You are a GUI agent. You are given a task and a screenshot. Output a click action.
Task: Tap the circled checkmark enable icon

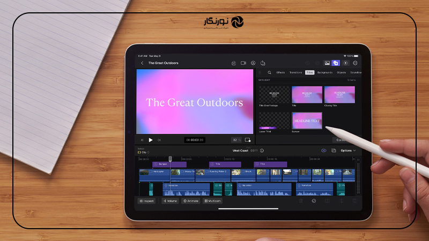pos(314,201)
